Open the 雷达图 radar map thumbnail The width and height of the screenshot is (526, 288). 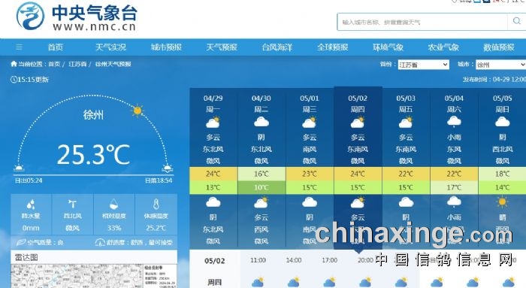pos(94,276)
